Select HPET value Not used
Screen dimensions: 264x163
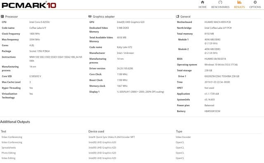[x=209, y=88]
